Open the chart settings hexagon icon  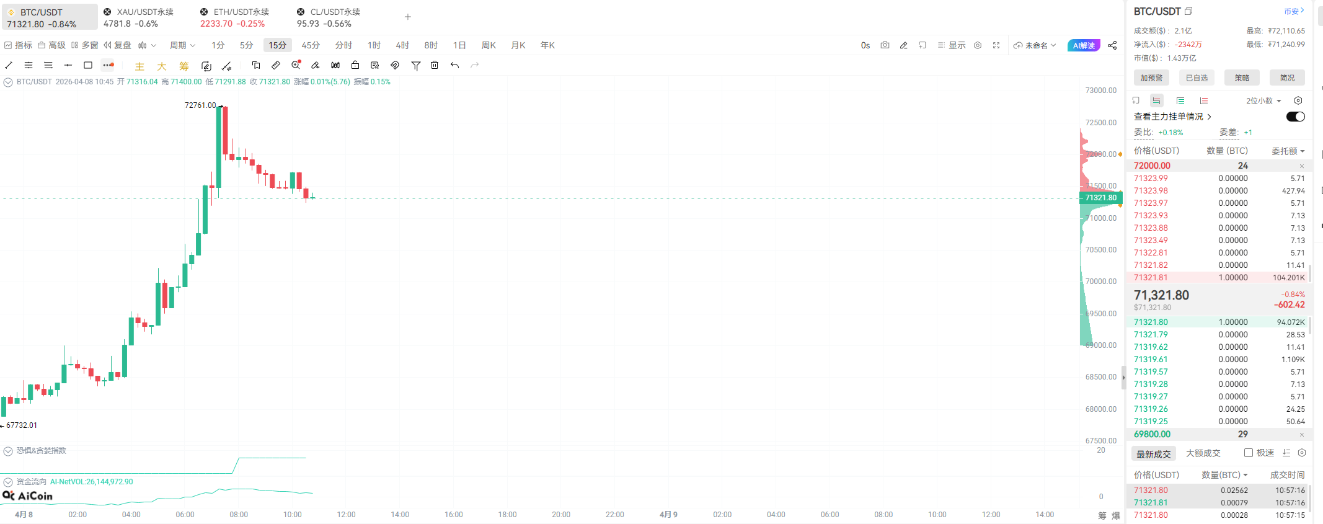pyautogui.click(x=978, y=45)
